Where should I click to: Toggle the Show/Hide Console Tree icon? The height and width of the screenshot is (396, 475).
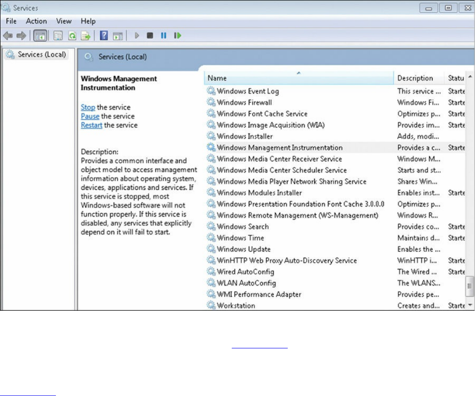pos(40,36)
